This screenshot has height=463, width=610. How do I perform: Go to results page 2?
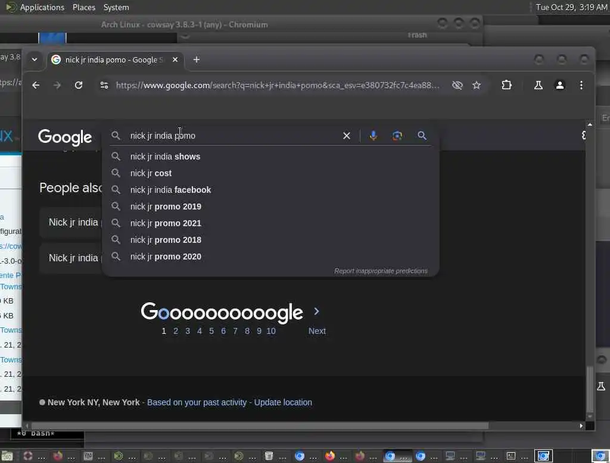click(x=176, y=331)
